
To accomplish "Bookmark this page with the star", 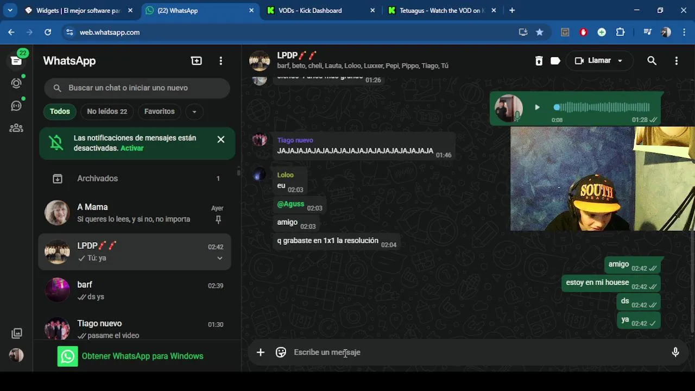I will point(539,32).
